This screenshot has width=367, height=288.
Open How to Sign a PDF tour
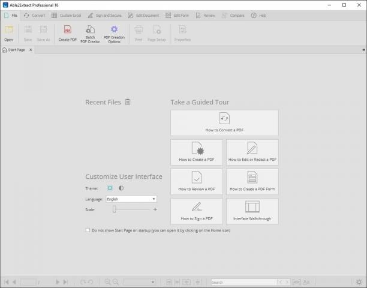(197, 211)
